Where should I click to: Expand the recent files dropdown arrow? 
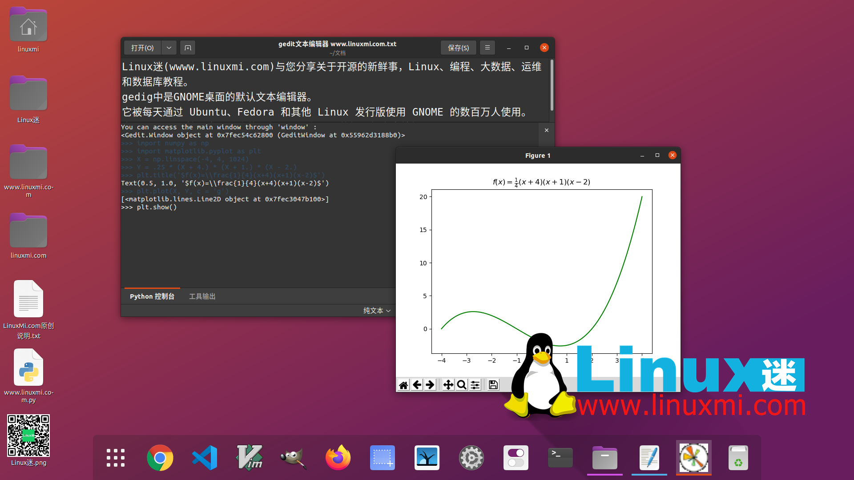pos(169,48)
